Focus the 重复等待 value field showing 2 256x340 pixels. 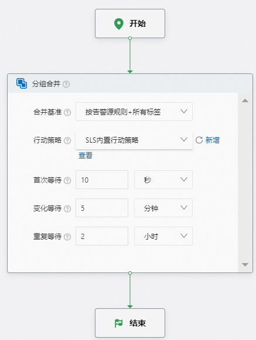coord(102,236)
